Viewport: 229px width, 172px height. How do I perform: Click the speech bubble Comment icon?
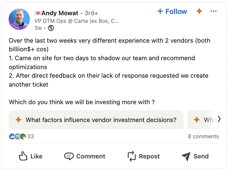coord(69,156)
